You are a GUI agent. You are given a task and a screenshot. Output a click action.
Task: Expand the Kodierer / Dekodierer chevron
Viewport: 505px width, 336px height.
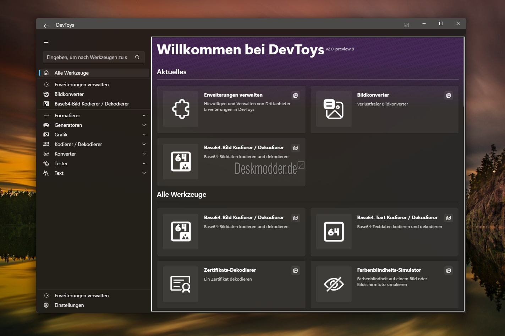144,144
